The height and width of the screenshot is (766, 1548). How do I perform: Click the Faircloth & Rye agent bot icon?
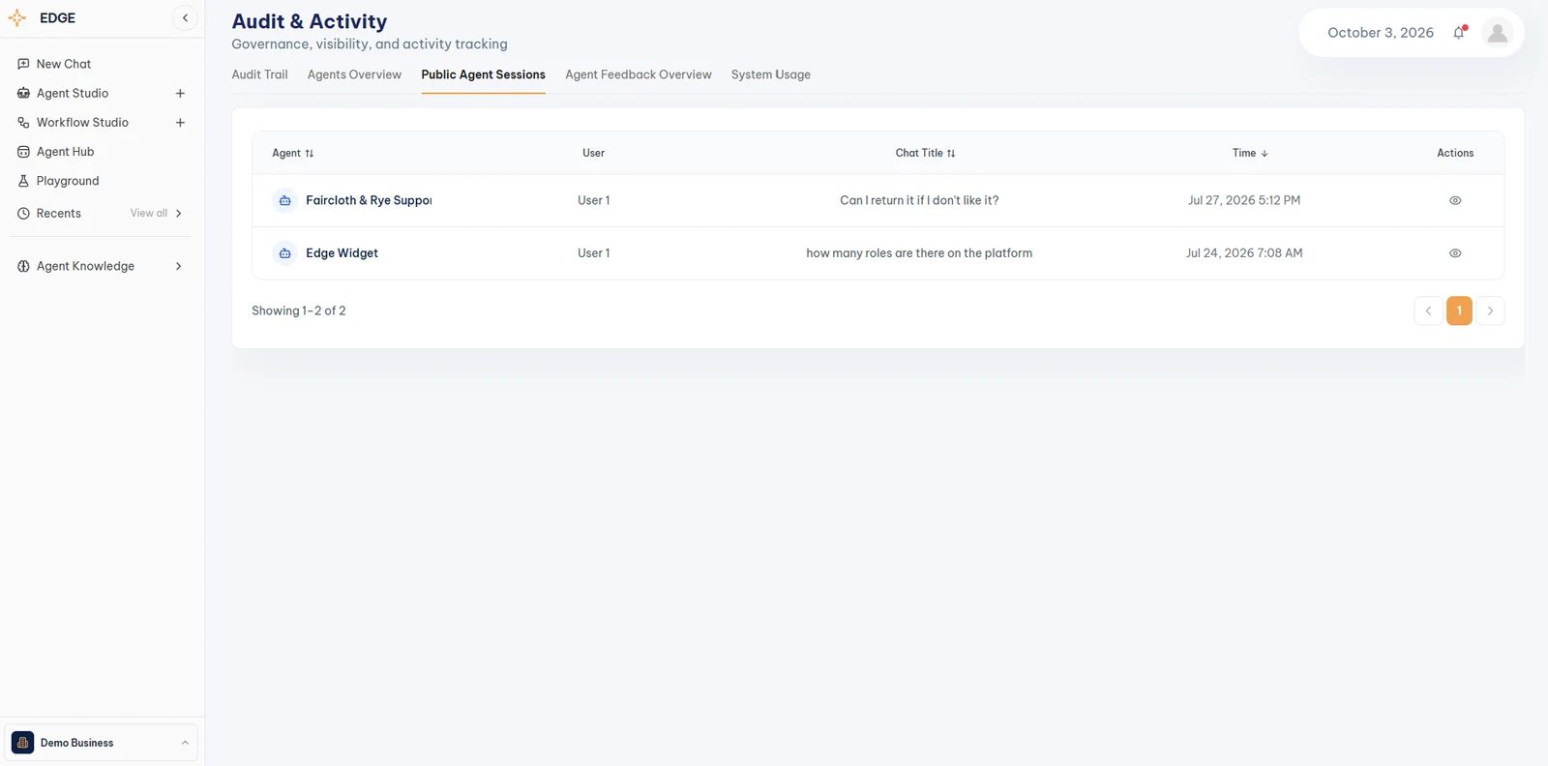[x=284, y=200]
